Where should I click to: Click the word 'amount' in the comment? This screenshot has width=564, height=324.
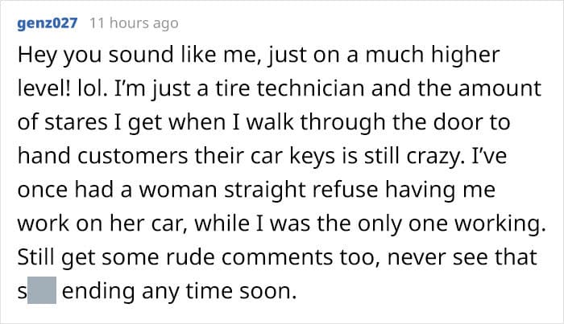(x=500, y=88)
